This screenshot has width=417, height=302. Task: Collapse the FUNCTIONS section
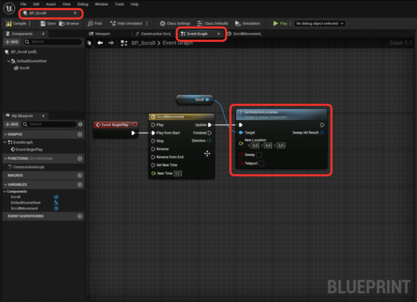click(x=6, y=159)
